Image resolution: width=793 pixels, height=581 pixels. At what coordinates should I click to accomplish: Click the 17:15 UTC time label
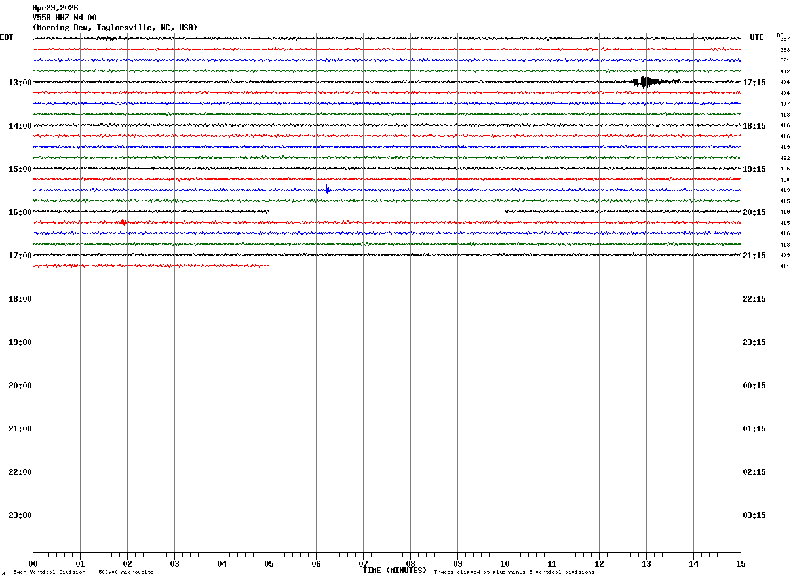point(754,83)
